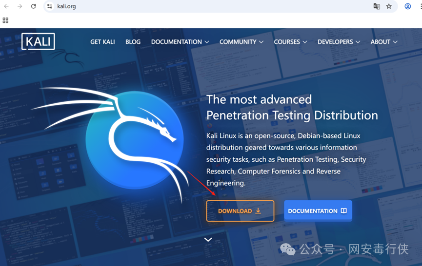The height and width of the screenshot is (266, 422).
Task: Click the translate page icon
Action: coord(377,6)
